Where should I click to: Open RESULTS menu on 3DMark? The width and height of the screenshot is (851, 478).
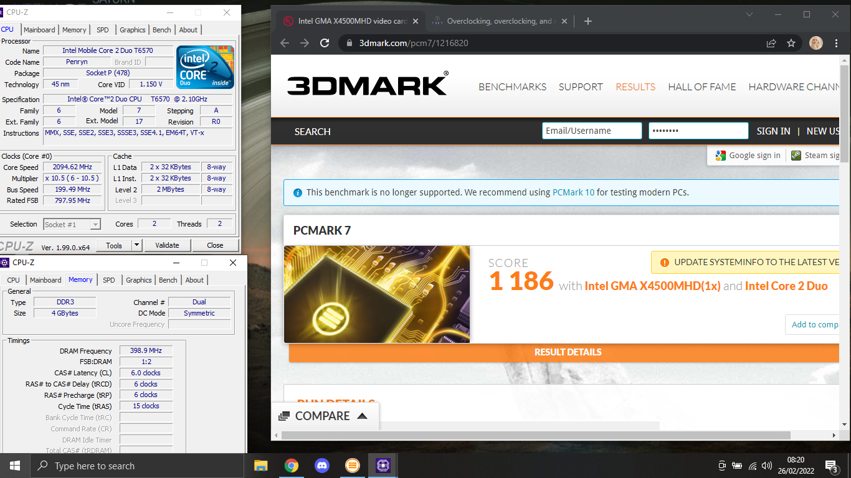(635, 87)
